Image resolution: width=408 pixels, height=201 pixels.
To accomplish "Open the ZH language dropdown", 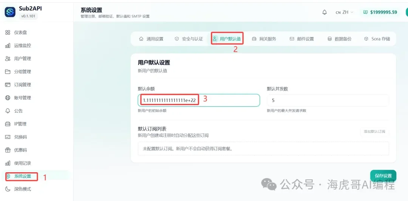I will [345, 12].
